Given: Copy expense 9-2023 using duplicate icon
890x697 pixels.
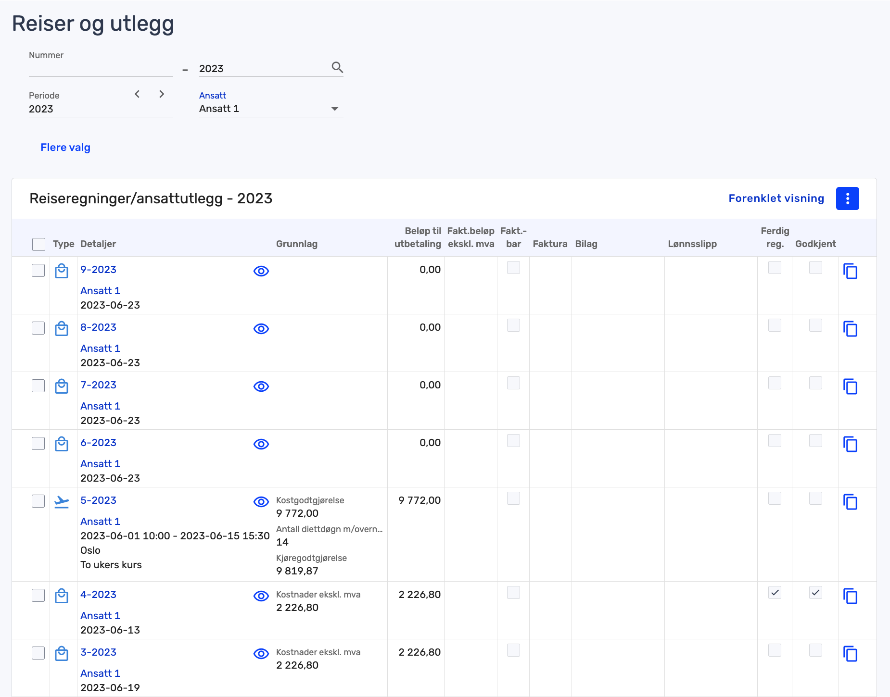Looking at the screenshot, I should [850, 271].
